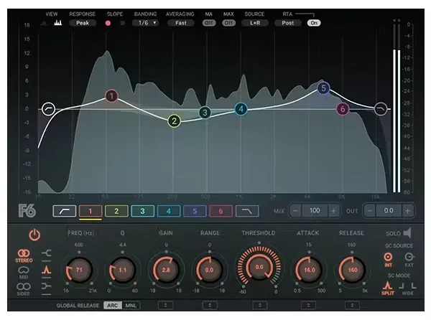Switch to band 2 tab
The image size is (431, 320).
(116, 211)
